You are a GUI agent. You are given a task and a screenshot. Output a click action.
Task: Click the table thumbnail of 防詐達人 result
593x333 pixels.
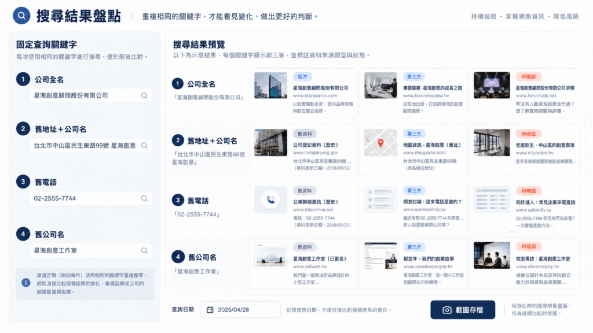point(492,199)
